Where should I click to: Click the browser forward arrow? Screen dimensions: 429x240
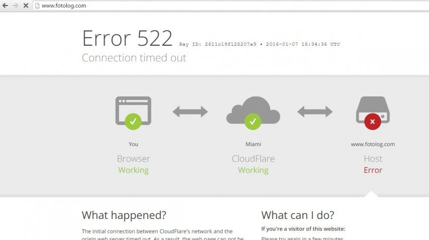(x=15, y=6)
